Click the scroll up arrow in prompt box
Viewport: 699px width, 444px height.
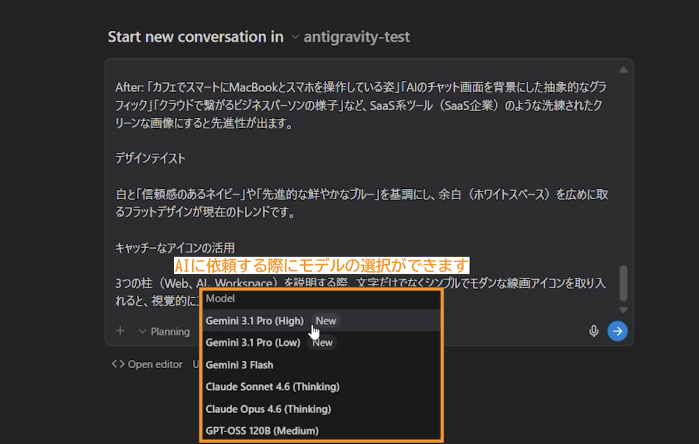click(x=623, y=70)
